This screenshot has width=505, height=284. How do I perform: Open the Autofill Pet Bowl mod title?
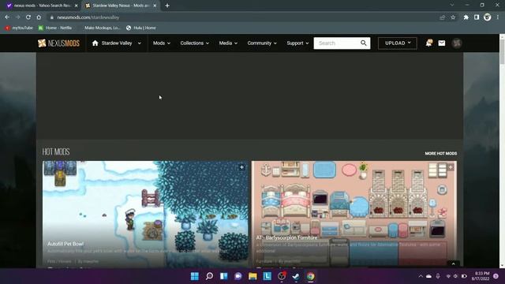[65, 244]
